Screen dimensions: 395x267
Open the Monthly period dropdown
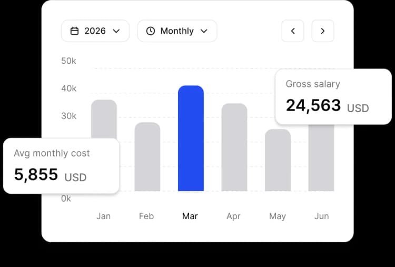177,31
